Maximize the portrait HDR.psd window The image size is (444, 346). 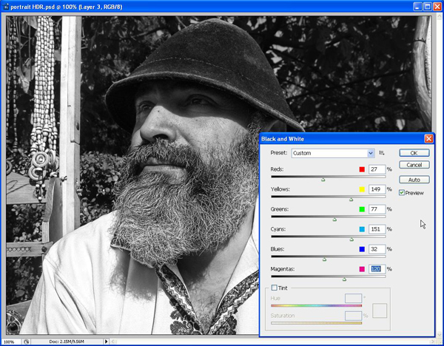point(428,7)
